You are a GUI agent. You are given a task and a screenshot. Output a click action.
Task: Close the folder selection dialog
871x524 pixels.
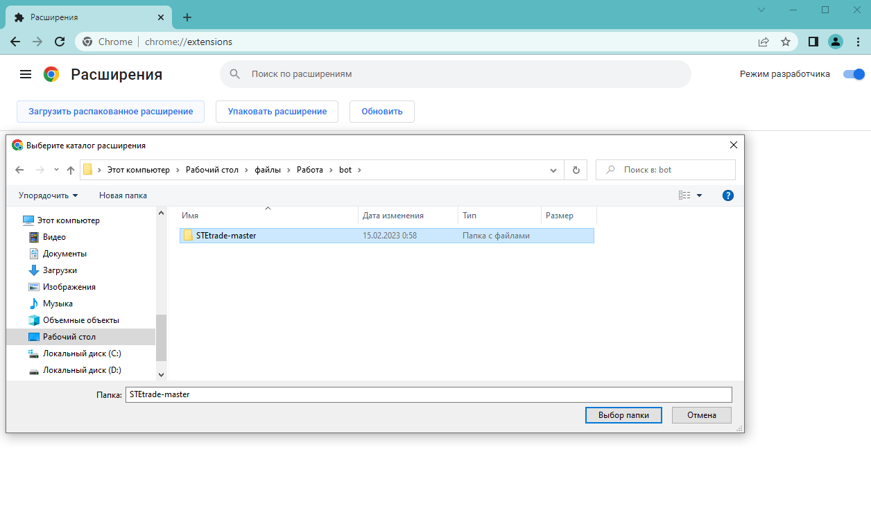click(734, 146)
